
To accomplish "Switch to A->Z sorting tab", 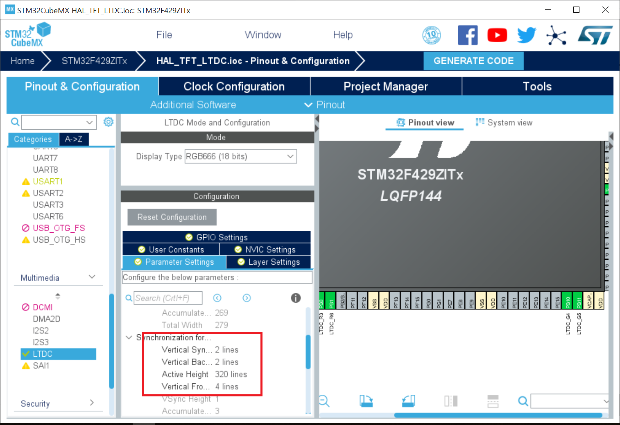I will coord(74,139).
